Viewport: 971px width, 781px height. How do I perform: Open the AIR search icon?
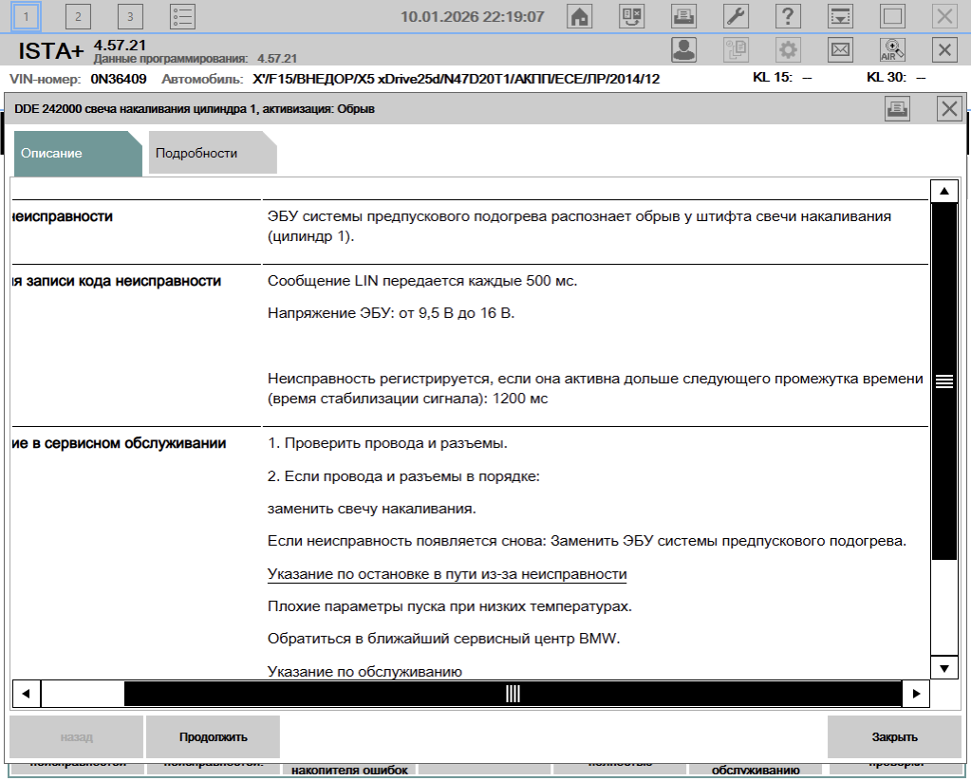[x=893, y=49]
